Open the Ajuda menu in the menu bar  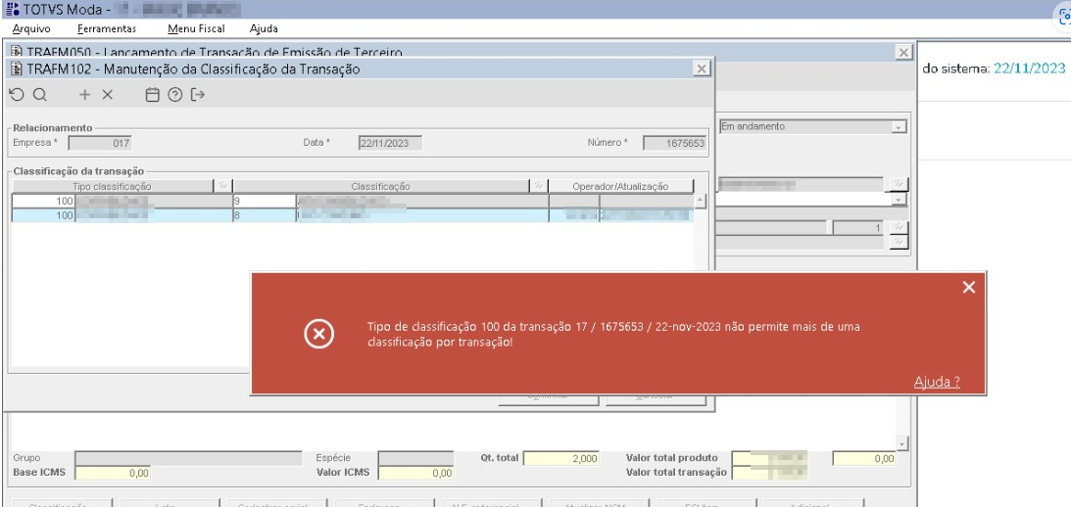264,28
